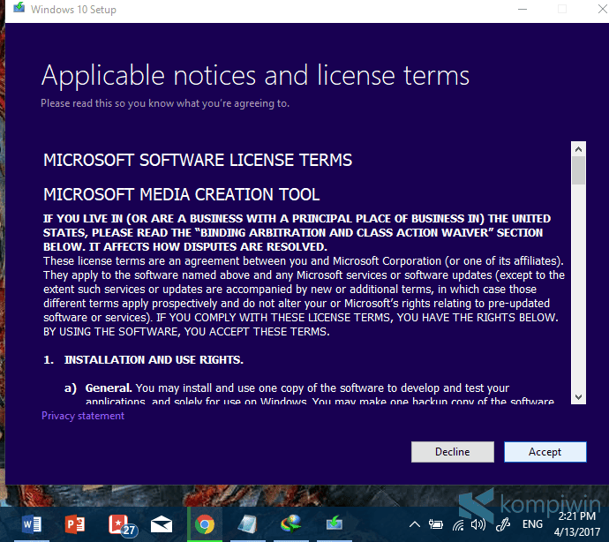Viewport: 609px width, 542px height.
Task: Open the notepad app in taskbar
Action: tap(247, 524)
